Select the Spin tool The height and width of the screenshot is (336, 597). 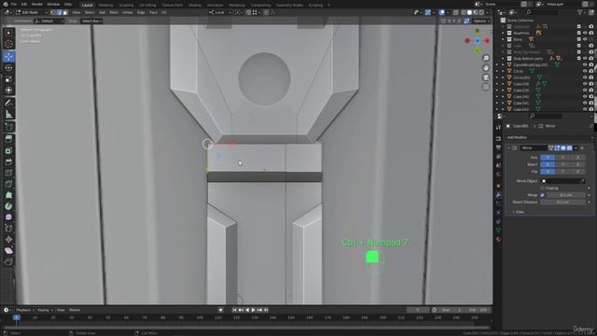[x=8, y=206]
